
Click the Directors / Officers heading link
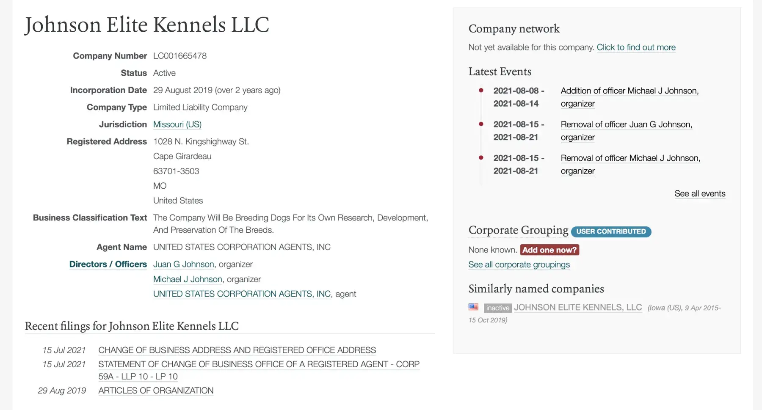(108, 264)
